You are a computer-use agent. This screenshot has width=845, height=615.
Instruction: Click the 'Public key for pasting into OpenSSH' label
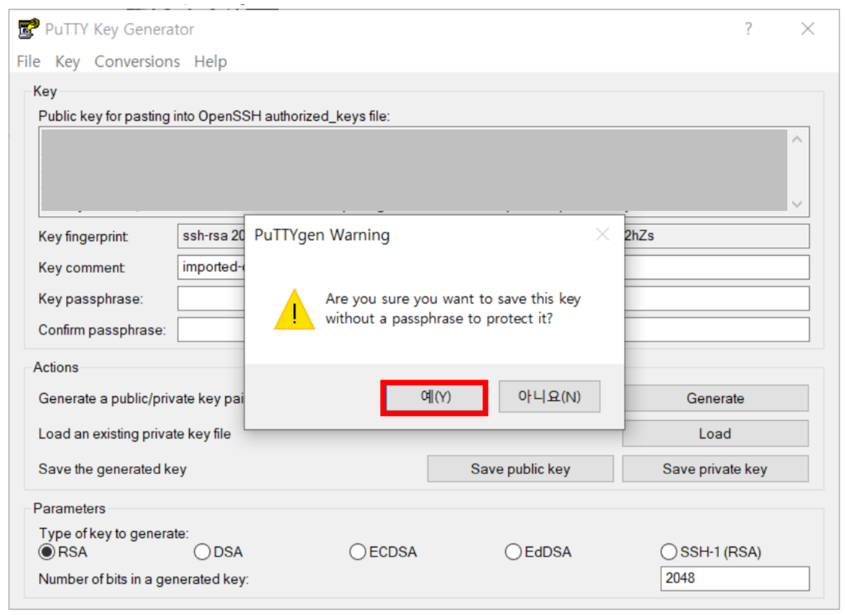[150, 116]
